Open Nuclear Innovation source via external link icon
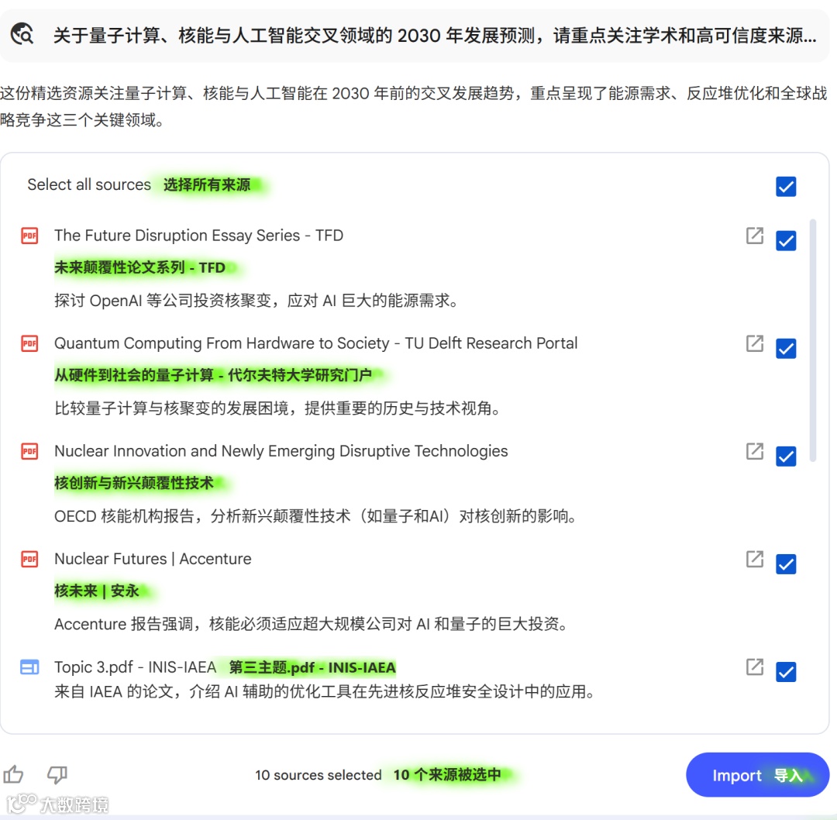 coord(754,451)
